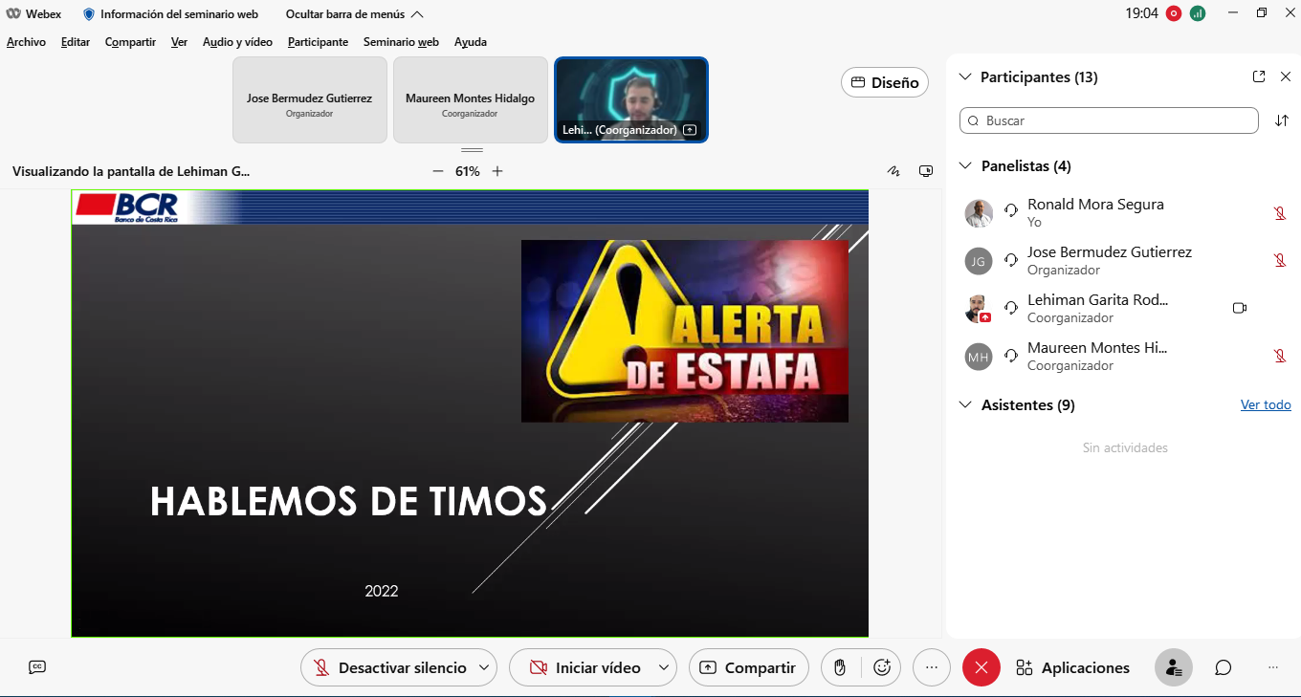1301x697 pixels.
Task: Open the Archivo menu
Action: click(x=26, y=42)
